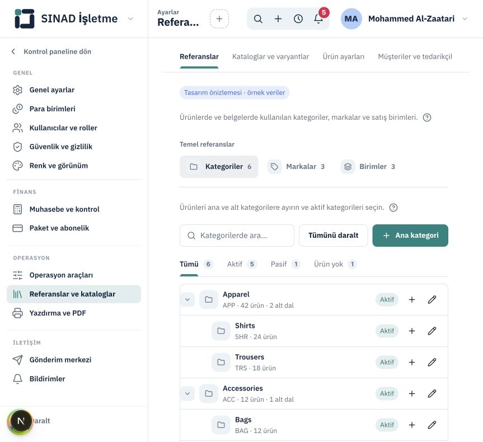
Task: Edit the Apparel category with pencil icon
Action: [432, 299]
